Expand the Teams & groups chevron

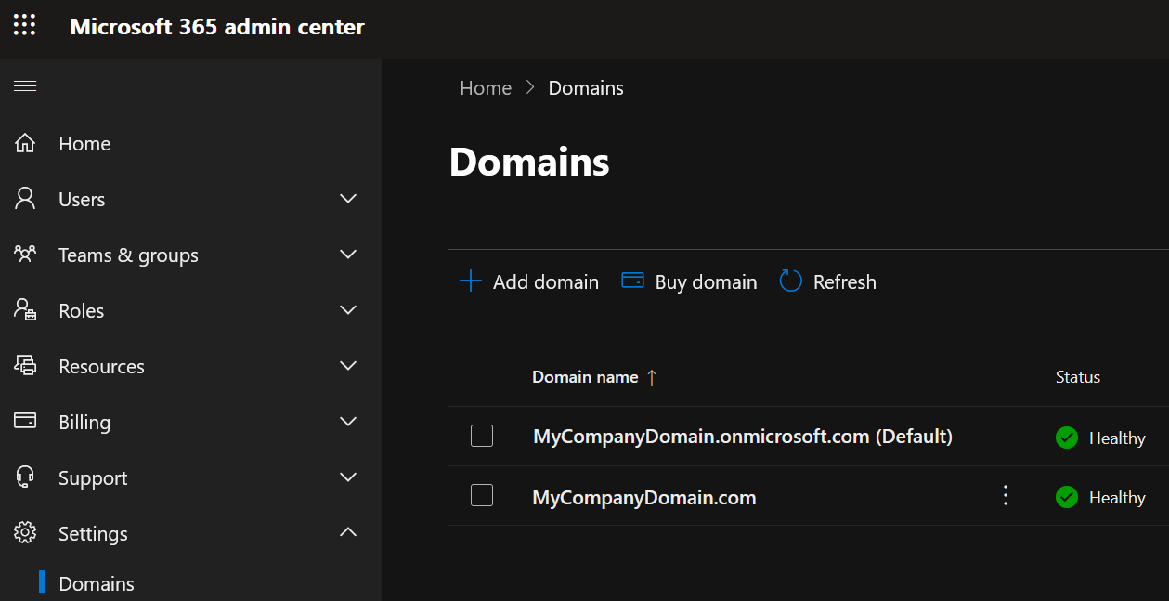[348, 255]
